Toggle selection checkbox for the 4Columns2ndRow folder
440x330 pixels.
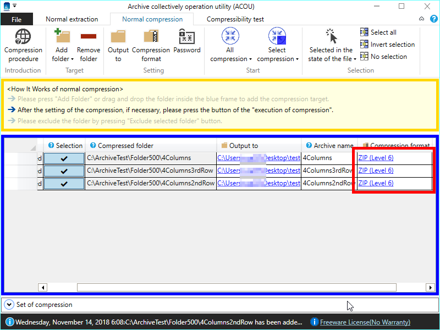pos(64,183)
